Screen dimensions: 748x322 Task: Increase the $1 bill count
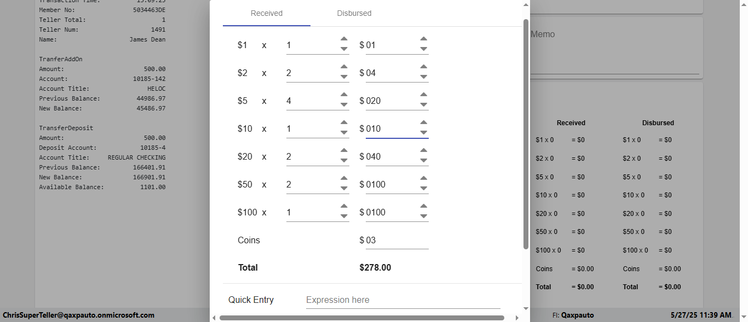344,39
